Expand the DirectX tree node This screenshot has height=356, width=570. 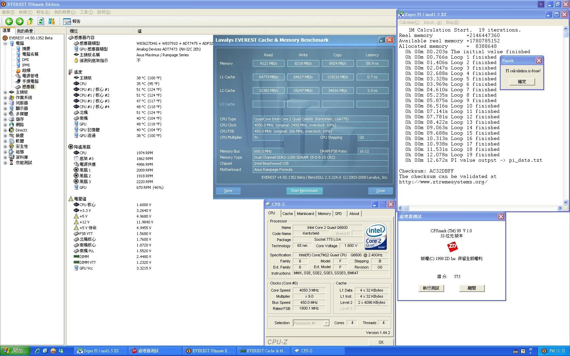point(5,130)
